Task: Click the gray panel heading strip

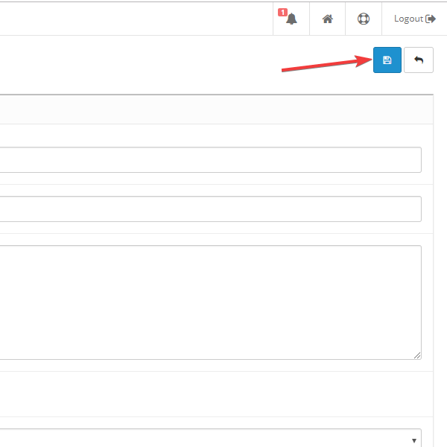Action: 209,109
